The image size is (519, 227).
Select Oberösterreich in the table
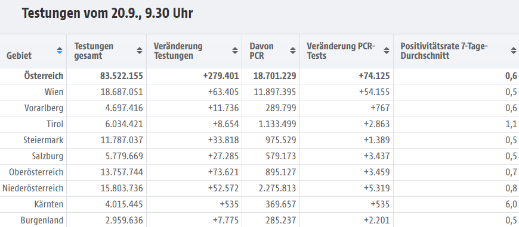(x=36, y=172)
